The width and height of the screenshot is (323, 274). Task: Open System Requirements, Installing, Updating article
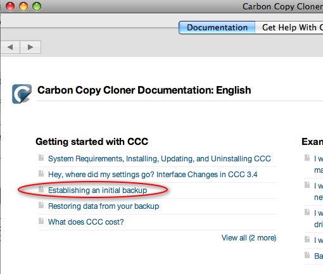click(160, 159)
